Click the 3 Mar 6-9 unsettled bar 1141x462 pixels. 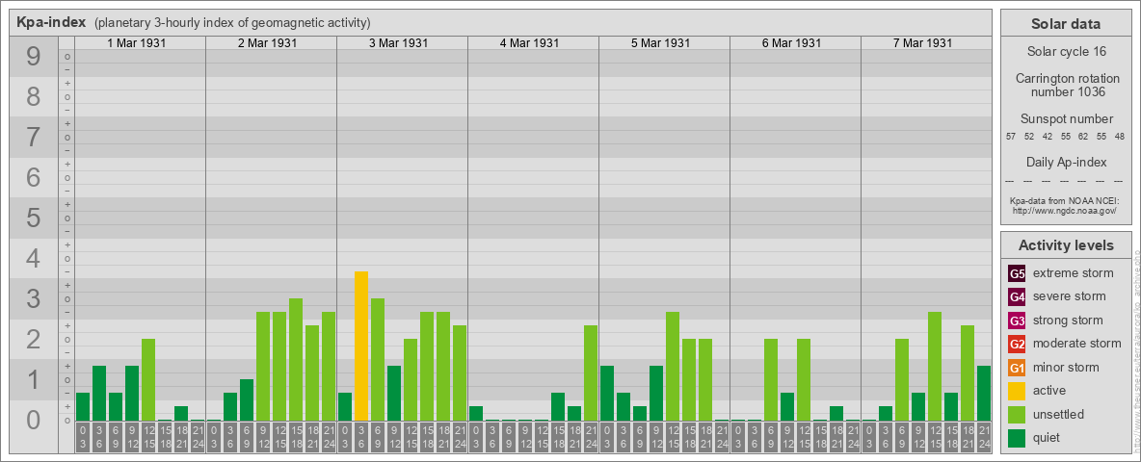[378, 360]
